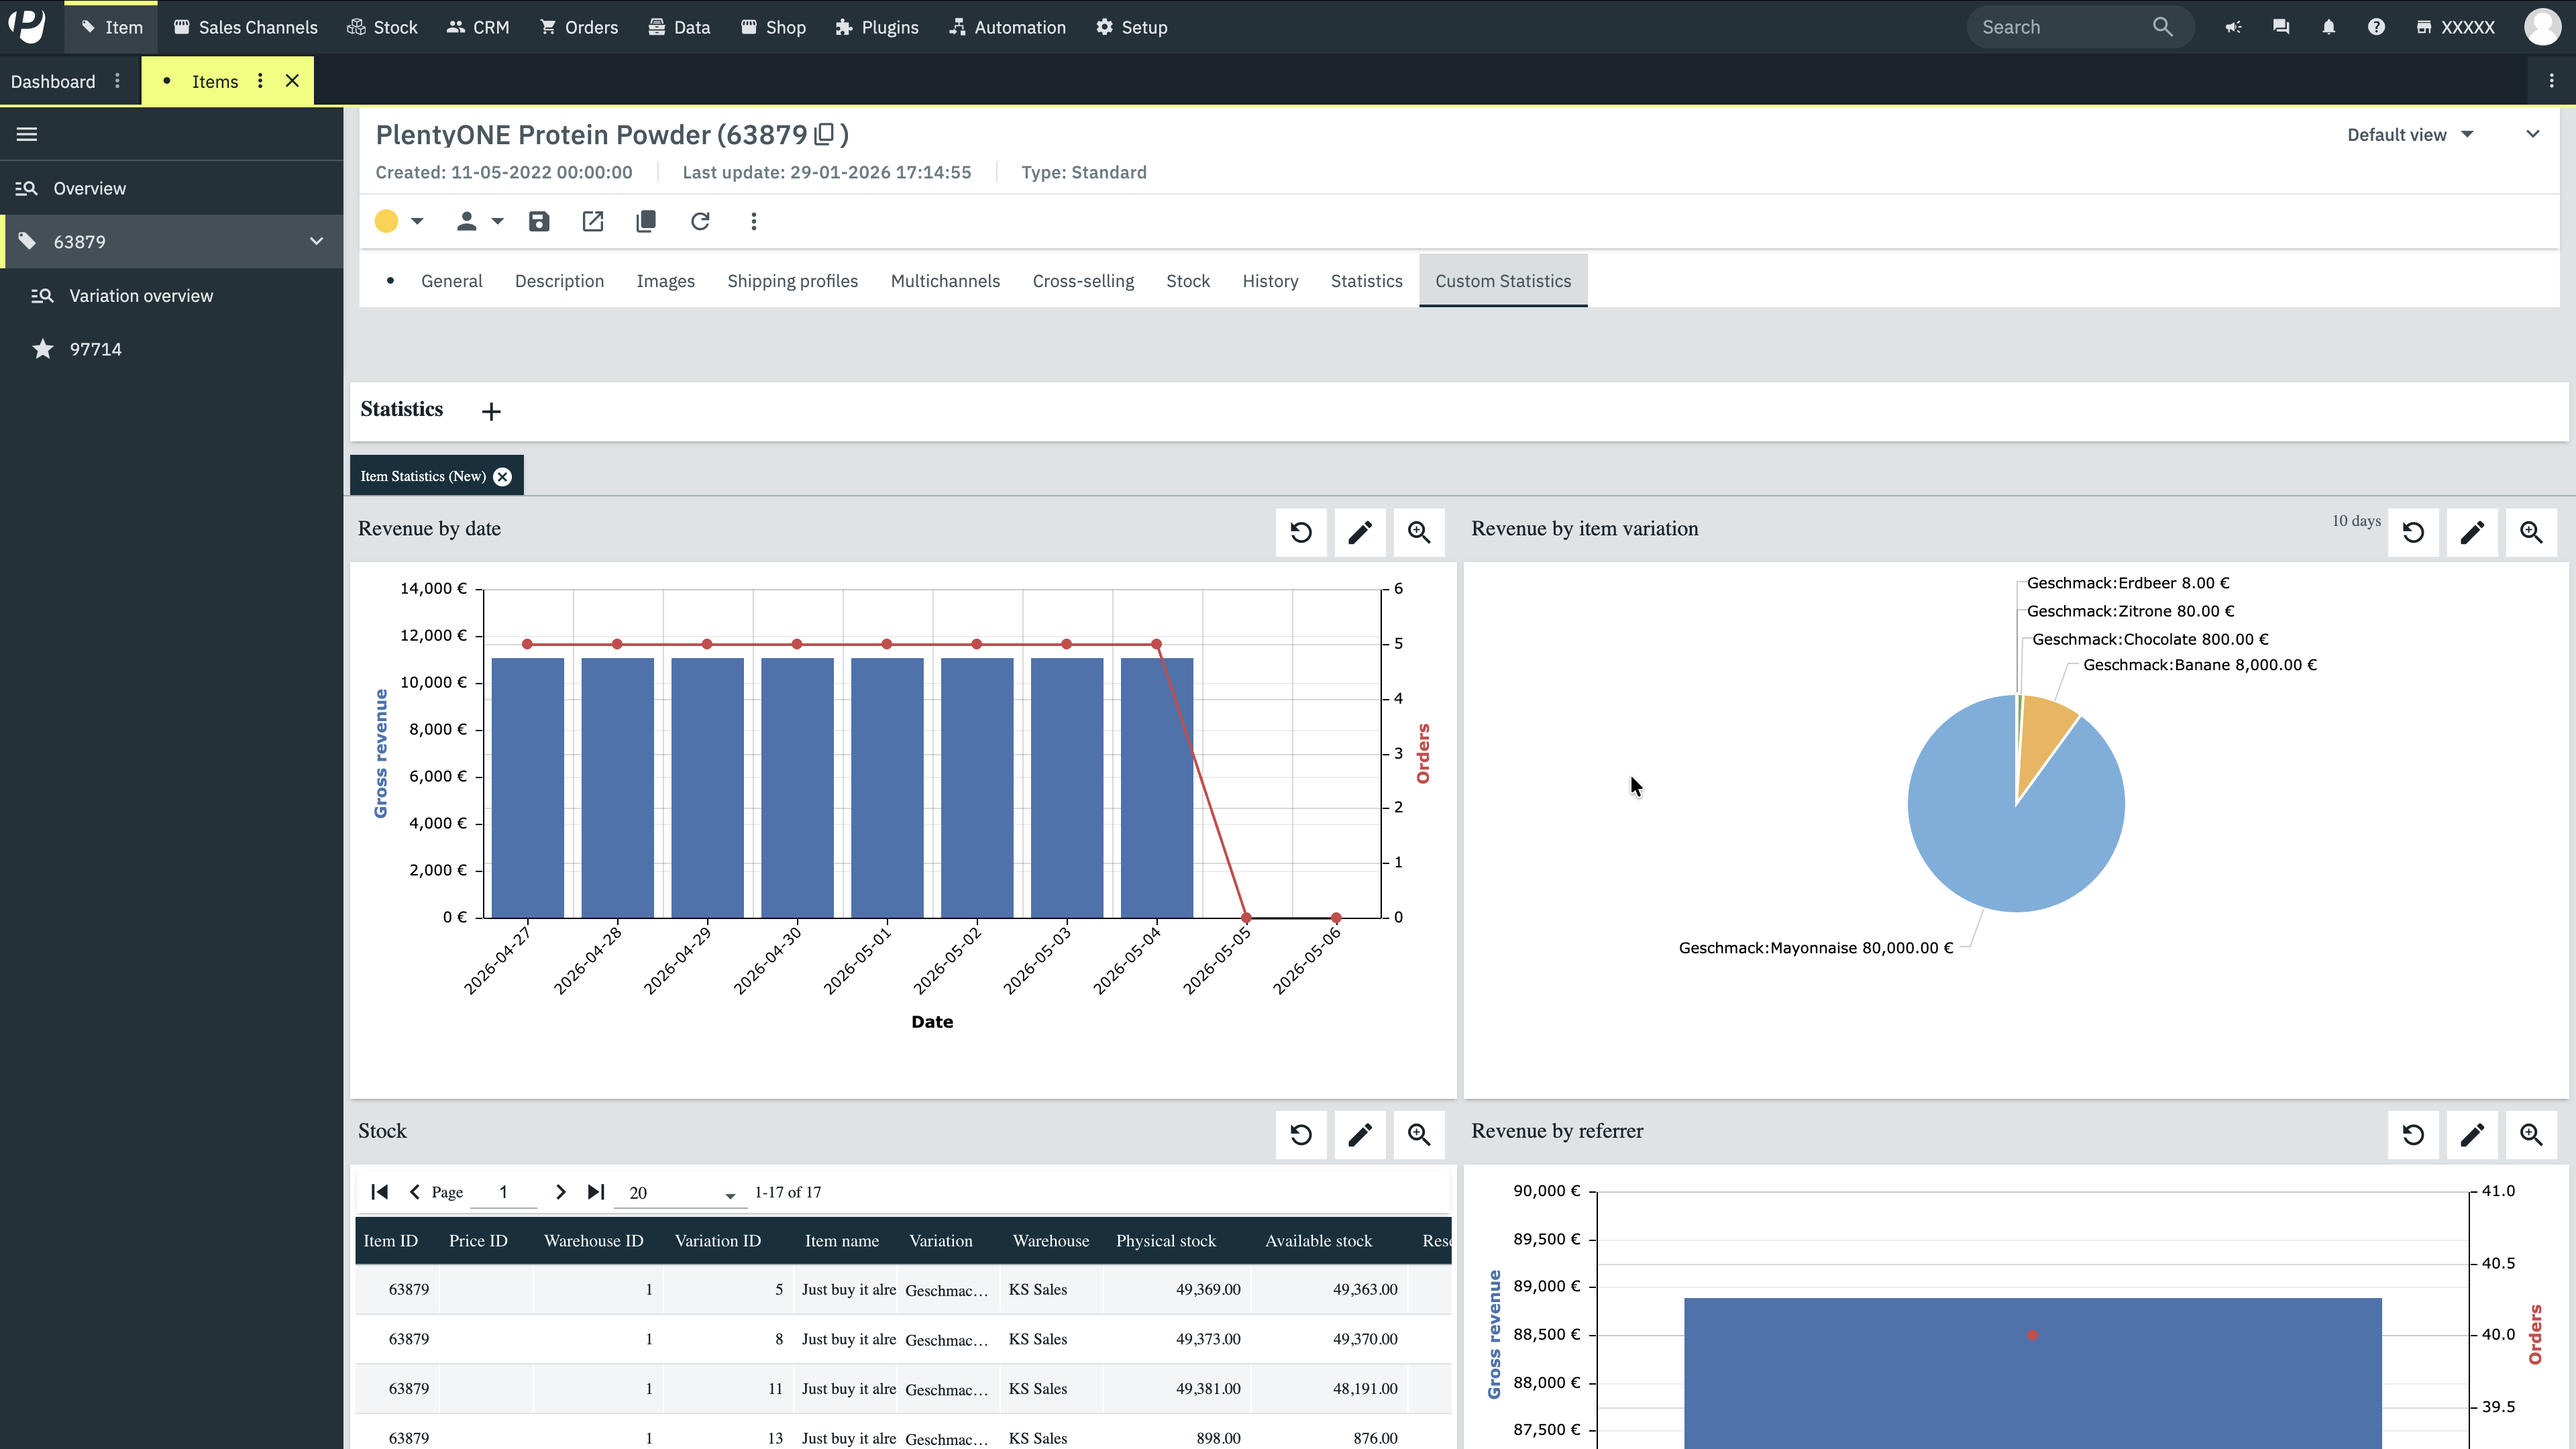Copy the item ID 63879
The width and height of the screenshot is (2576, 1449).
coord(825,134)
